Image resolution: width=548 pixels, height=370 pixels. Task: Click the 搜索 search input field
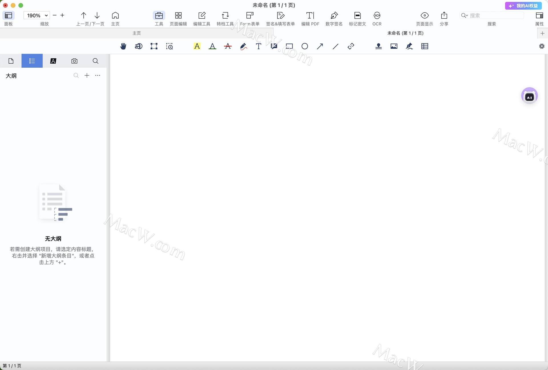492,15
